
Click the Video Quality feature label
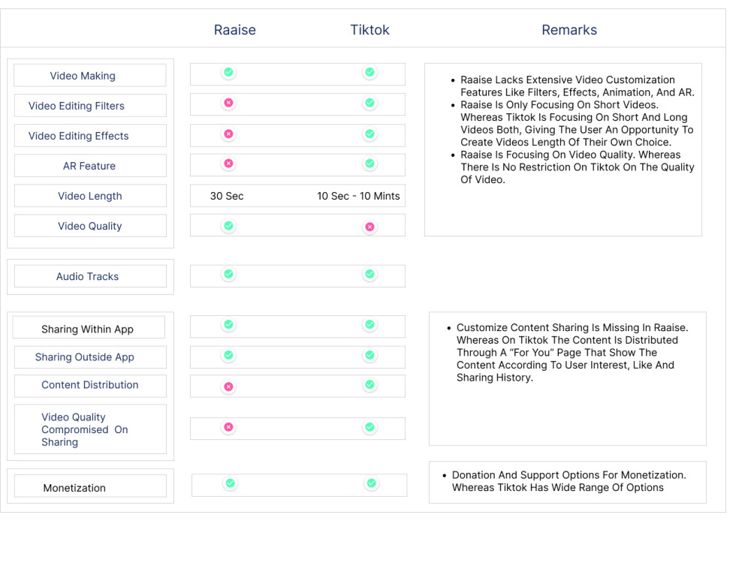(90, 226)
